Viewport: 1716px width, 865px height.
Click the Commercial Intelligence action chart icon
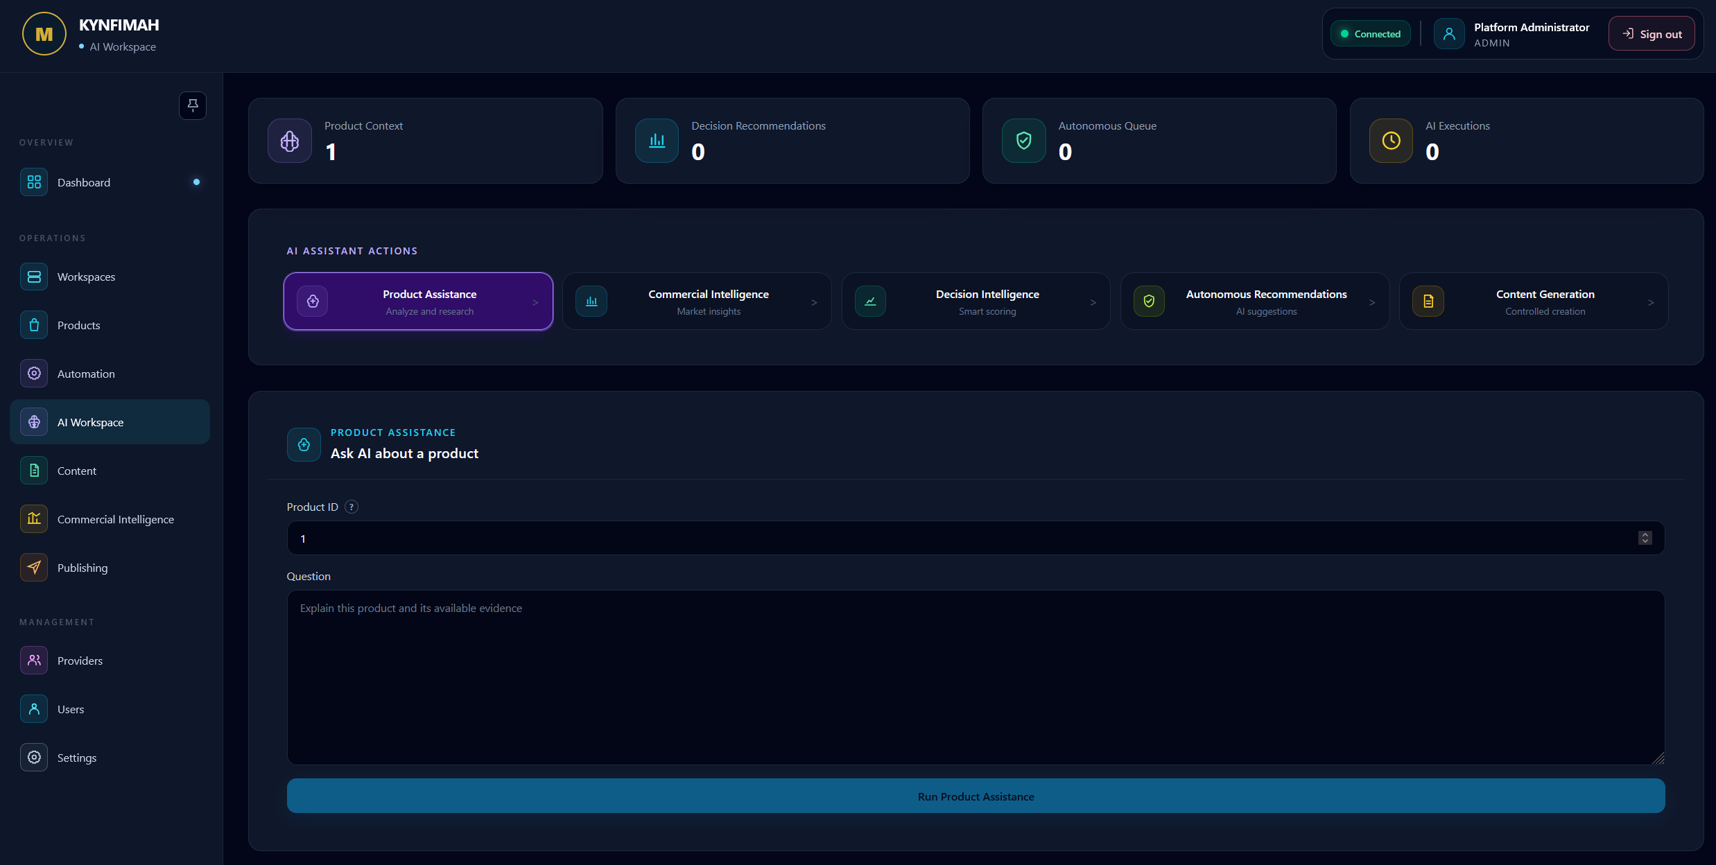(591, 302)
